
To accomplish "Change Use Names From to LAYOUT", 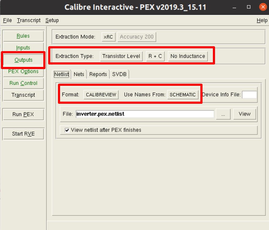I will (183, 95).
